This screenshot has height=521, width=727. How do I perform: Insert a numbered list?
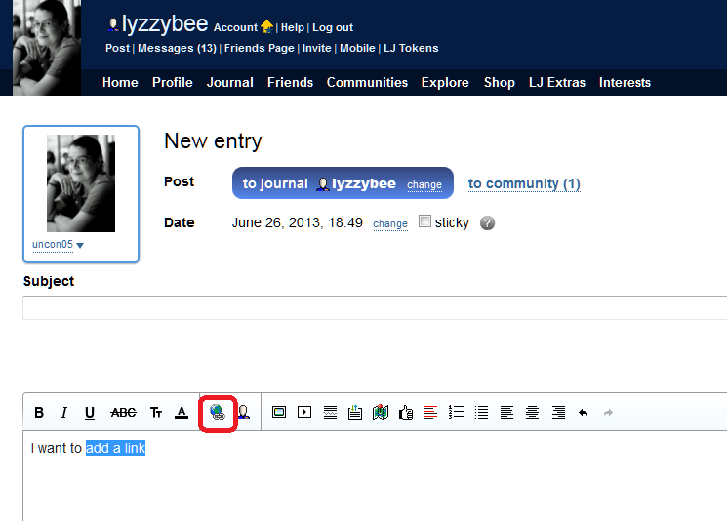pos(456,413)
